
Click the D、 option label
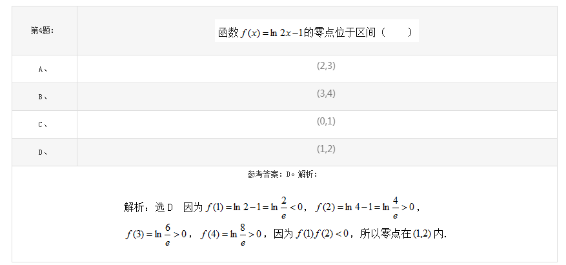point(43,153)
